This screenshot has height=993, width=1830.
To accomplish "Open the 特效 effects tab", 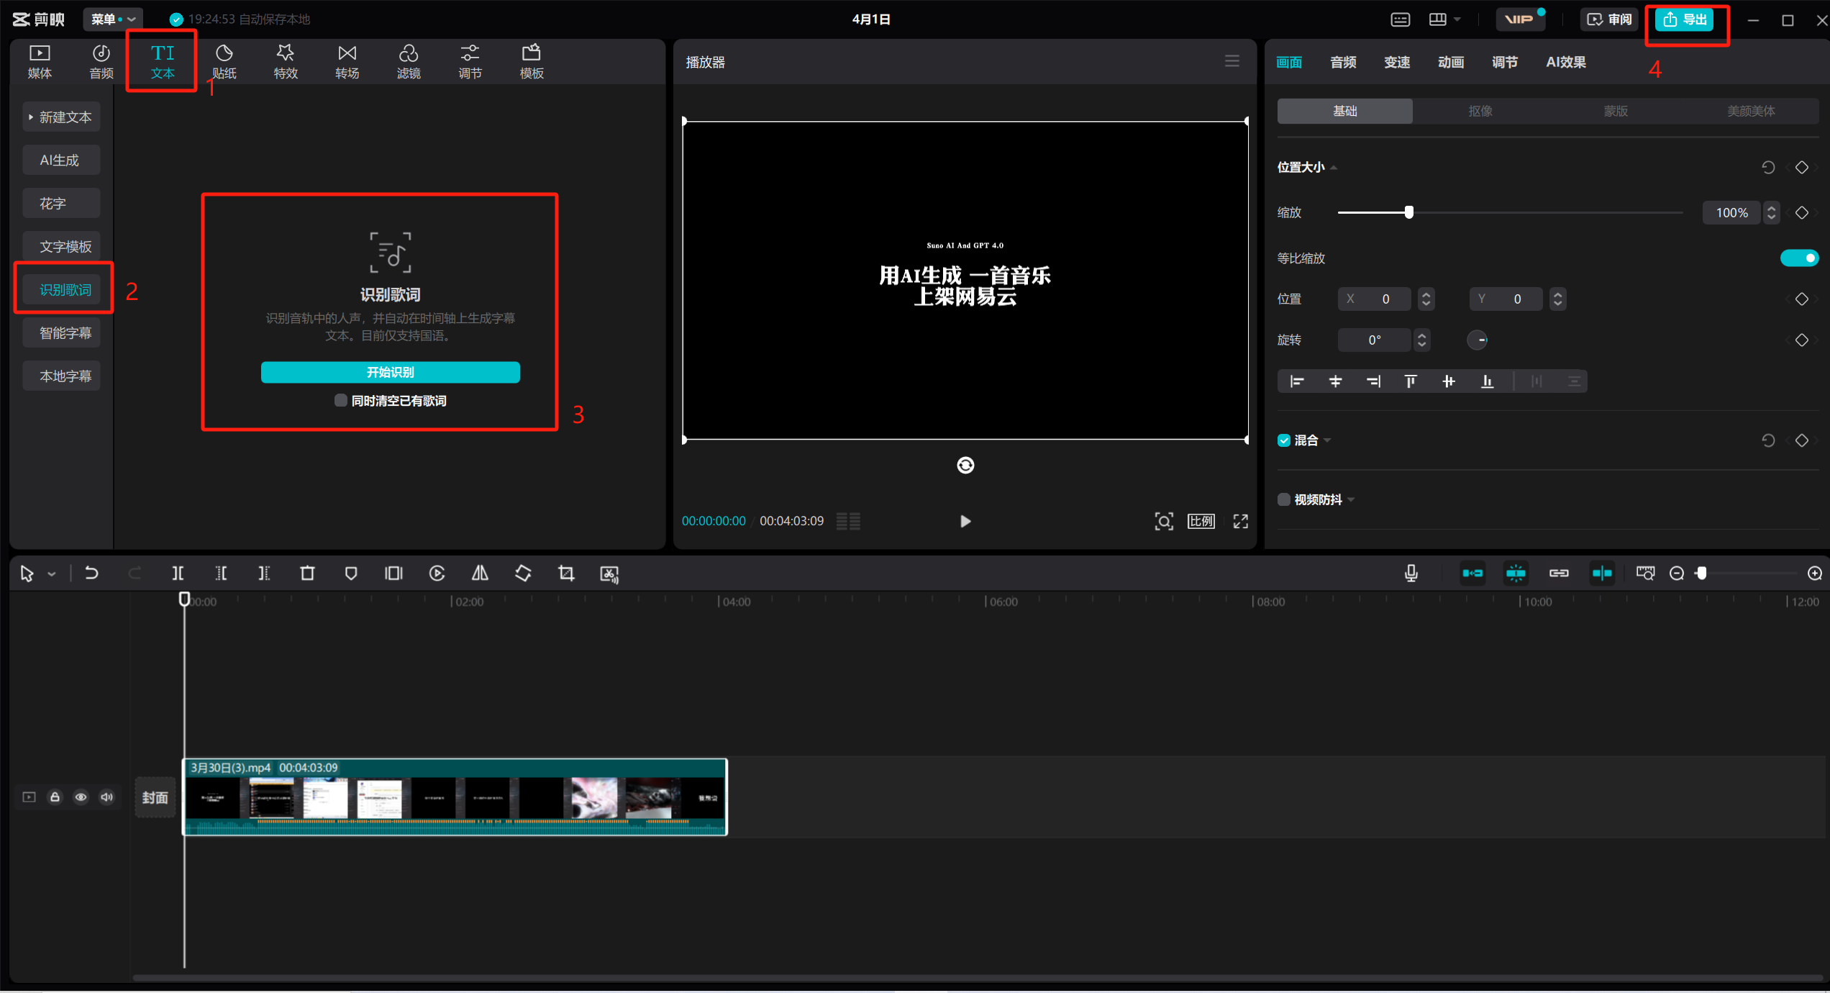I will point(286,62).
